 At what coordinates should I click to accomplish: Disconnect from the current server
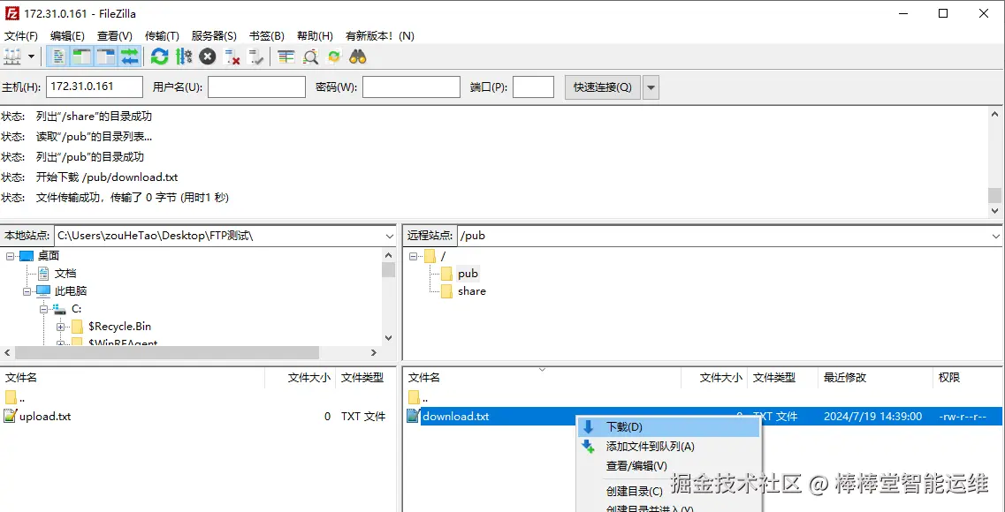point(232,57)
